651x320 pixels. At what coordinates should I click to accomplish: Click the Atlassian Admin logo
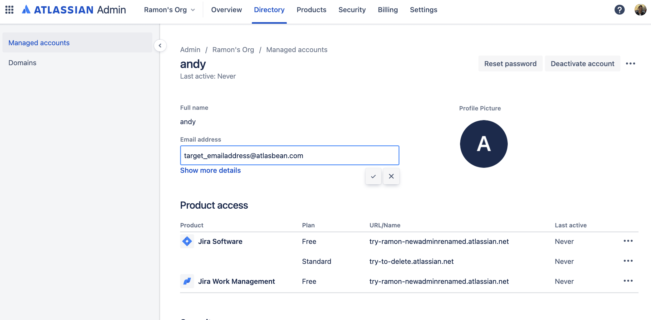74,10
